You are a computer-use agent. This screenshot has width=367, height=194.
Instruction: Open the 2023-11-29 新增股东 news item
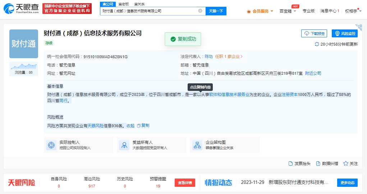point(285,182)
